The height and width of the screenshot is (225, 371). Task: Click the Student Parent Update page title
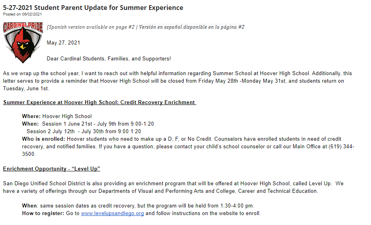93,8
